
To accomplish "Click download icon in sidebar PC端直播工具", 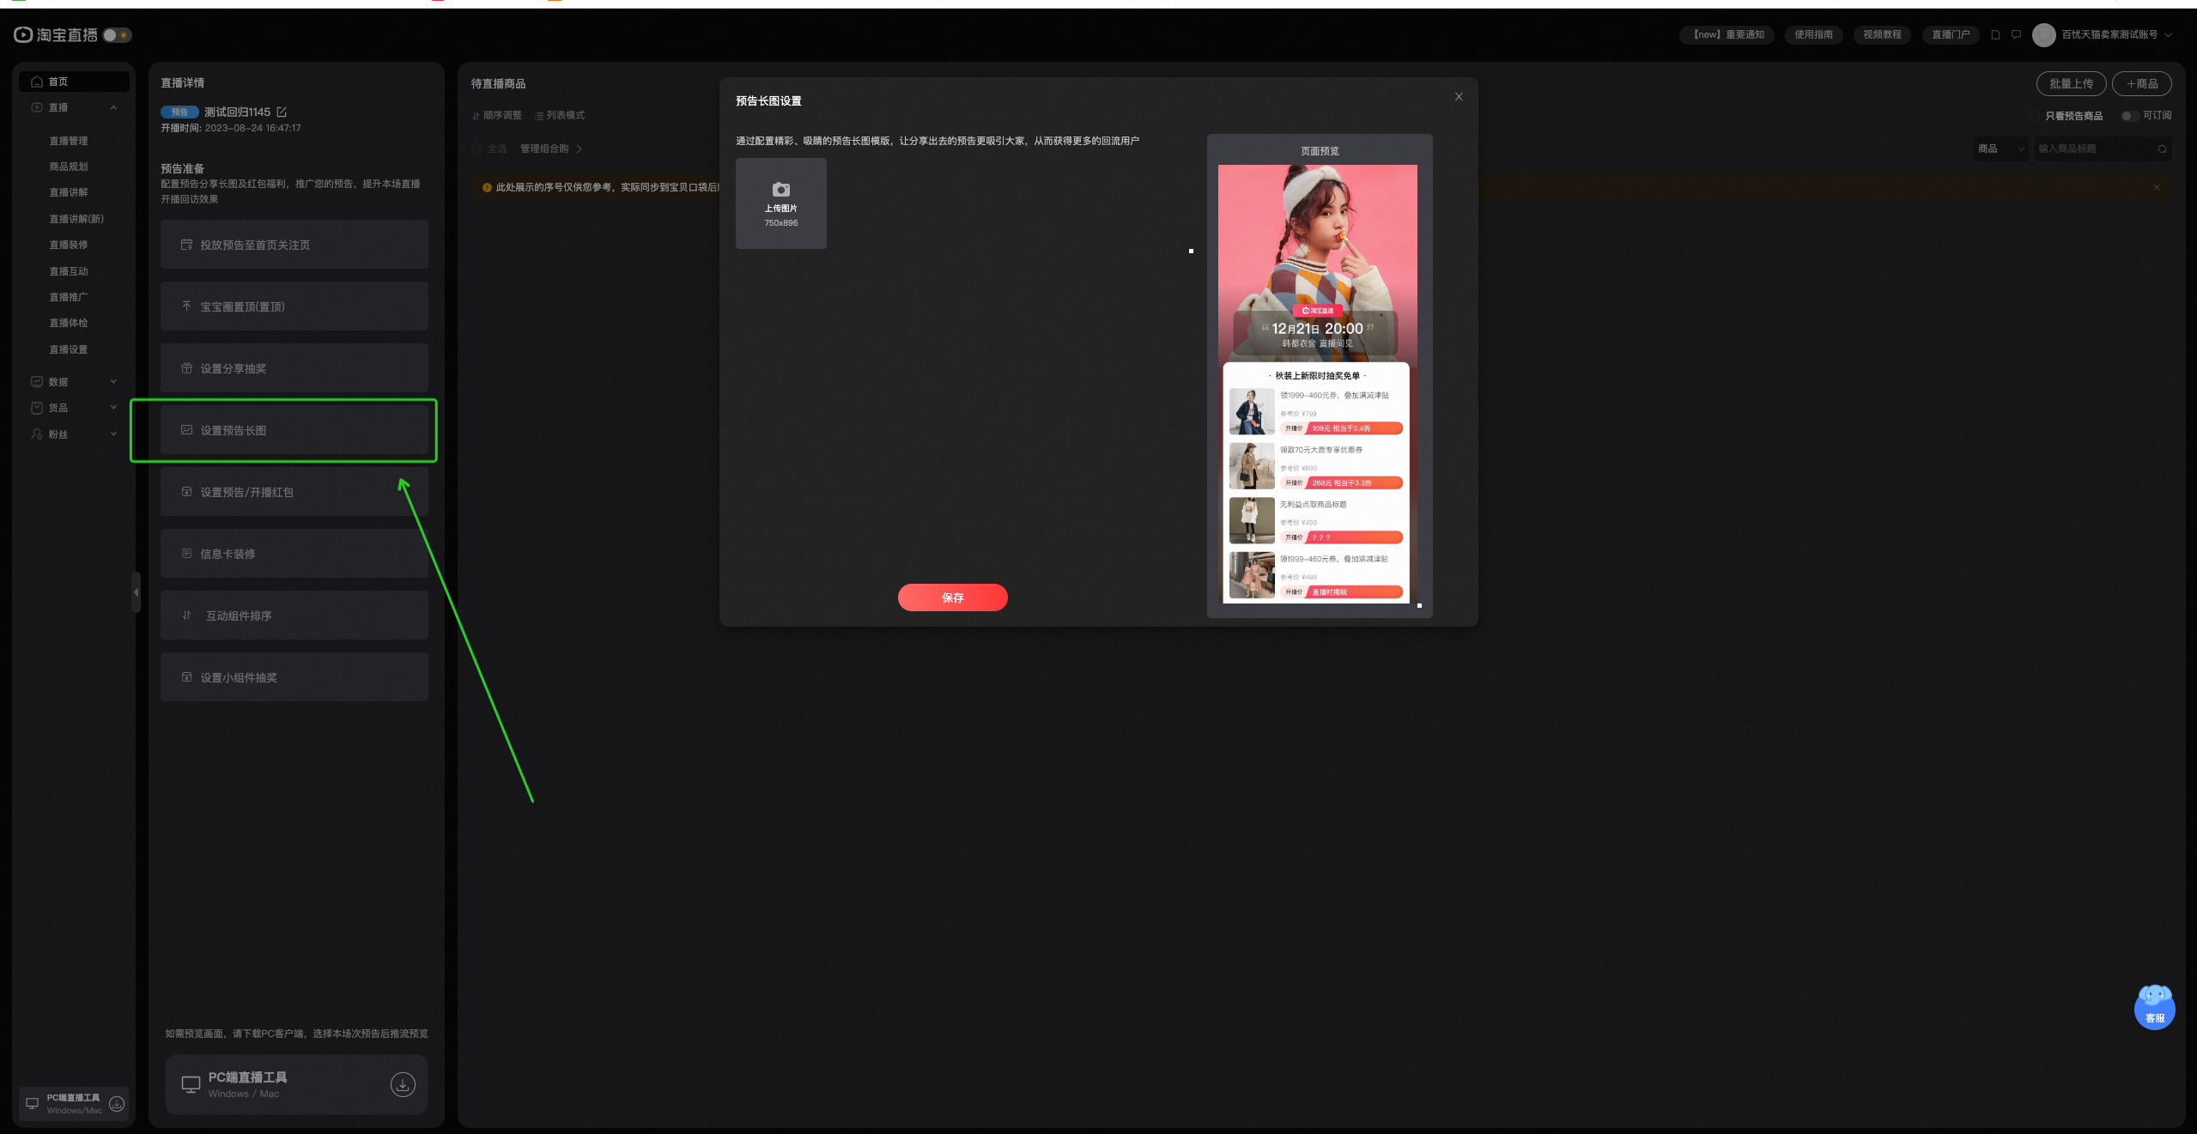I will coord(117,1103).
